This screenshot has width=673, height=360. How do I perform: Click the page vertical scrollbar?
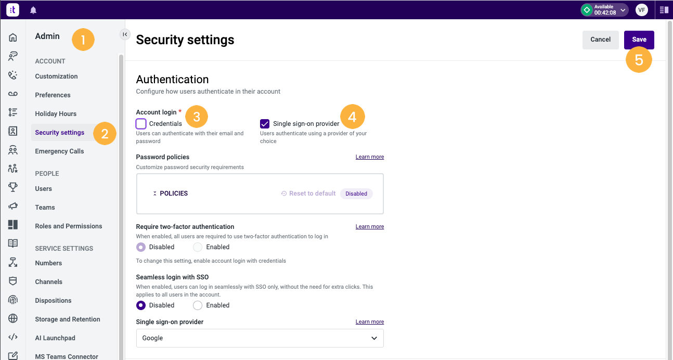(669, 190)
